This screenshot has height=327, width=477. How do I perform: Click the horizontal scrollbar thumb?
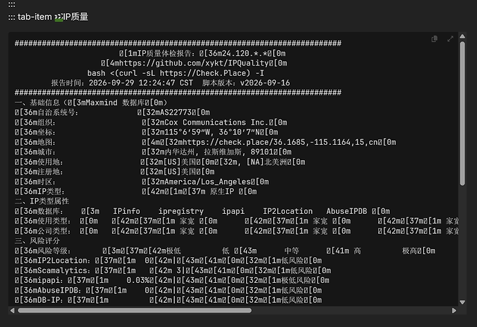[135, 310]
